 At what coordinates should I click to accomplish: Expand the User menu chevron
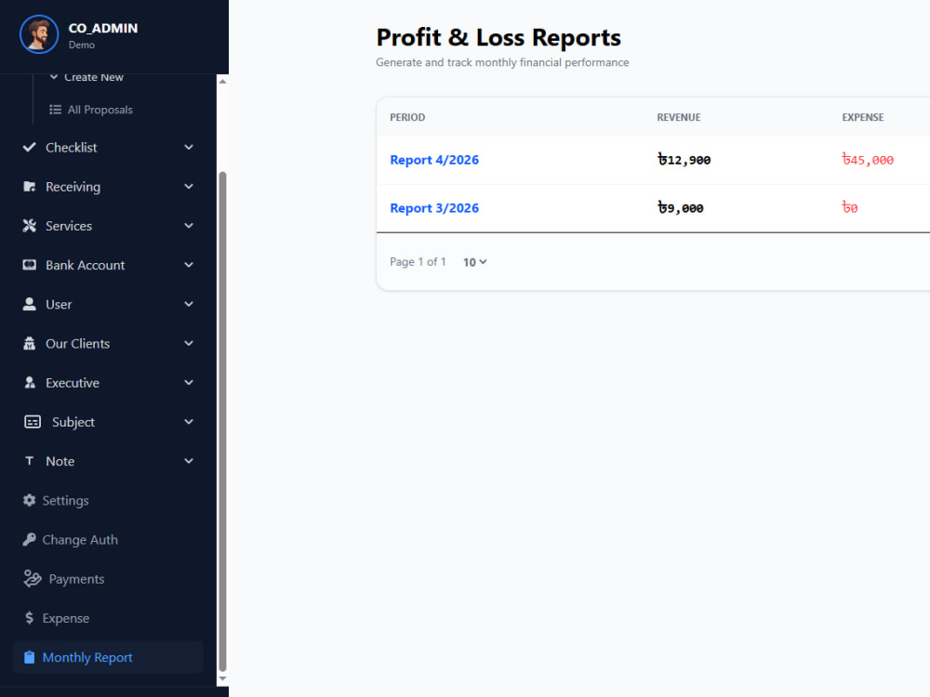pyautogui.click(x=189, y=304)
